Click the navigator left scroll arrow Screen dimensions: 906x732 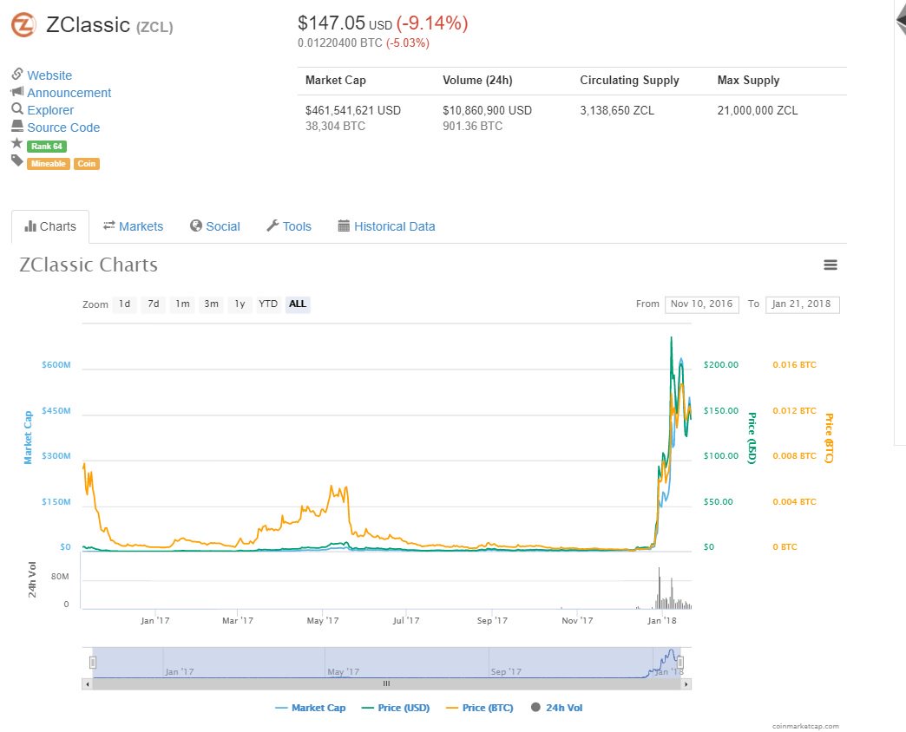click(88, 684)
